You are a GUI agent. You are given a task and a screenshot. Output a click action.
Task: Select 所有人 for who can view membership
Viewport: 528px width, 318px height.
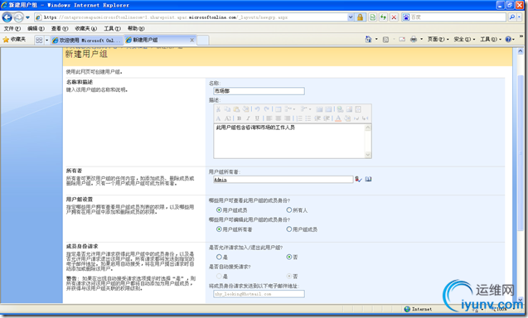tap(289, 210)
